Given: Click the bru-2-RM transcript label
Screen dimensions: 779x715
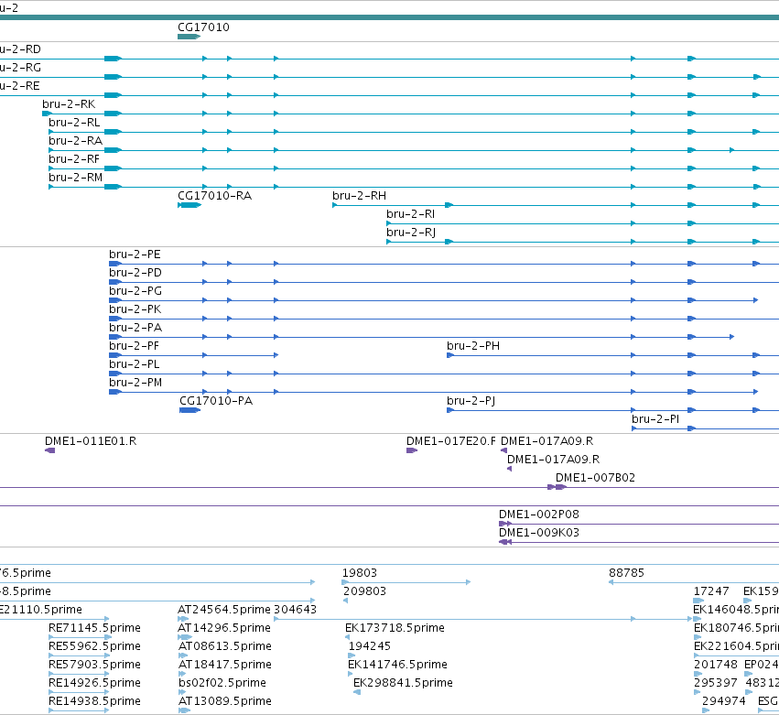Looking at the screenshot, I should pyautogui.click(x=75, y=178).
